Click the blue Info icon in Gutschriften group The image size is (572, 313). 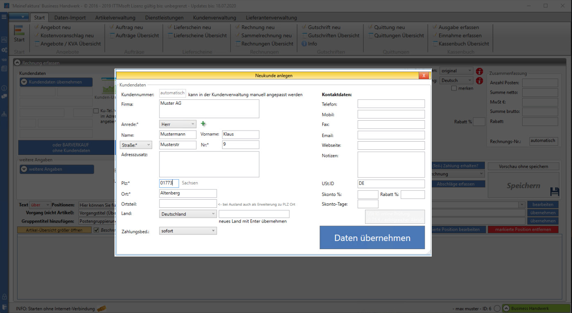304,44
